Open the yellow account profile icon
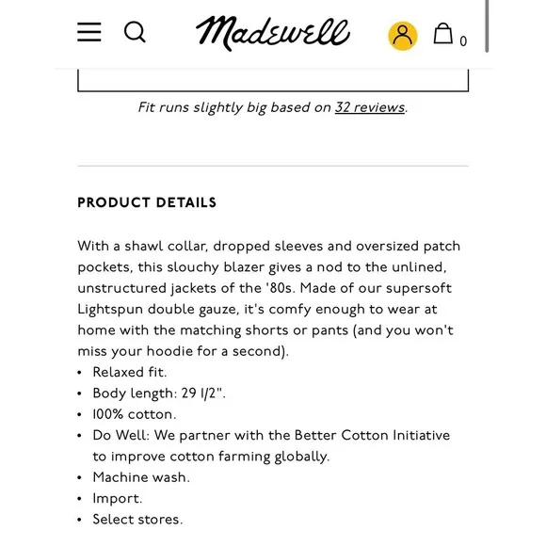This screenshot has height=546, width=546. coord(403,36)
